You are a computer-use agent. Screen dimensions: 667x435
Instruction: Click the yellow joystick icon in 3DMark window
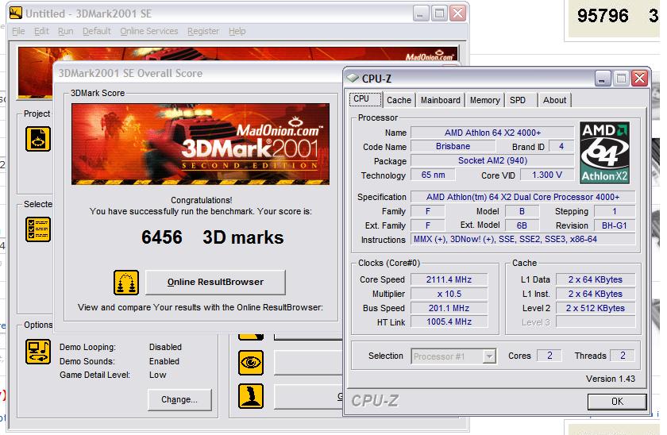pyautogui.click(x=251, y=396)
